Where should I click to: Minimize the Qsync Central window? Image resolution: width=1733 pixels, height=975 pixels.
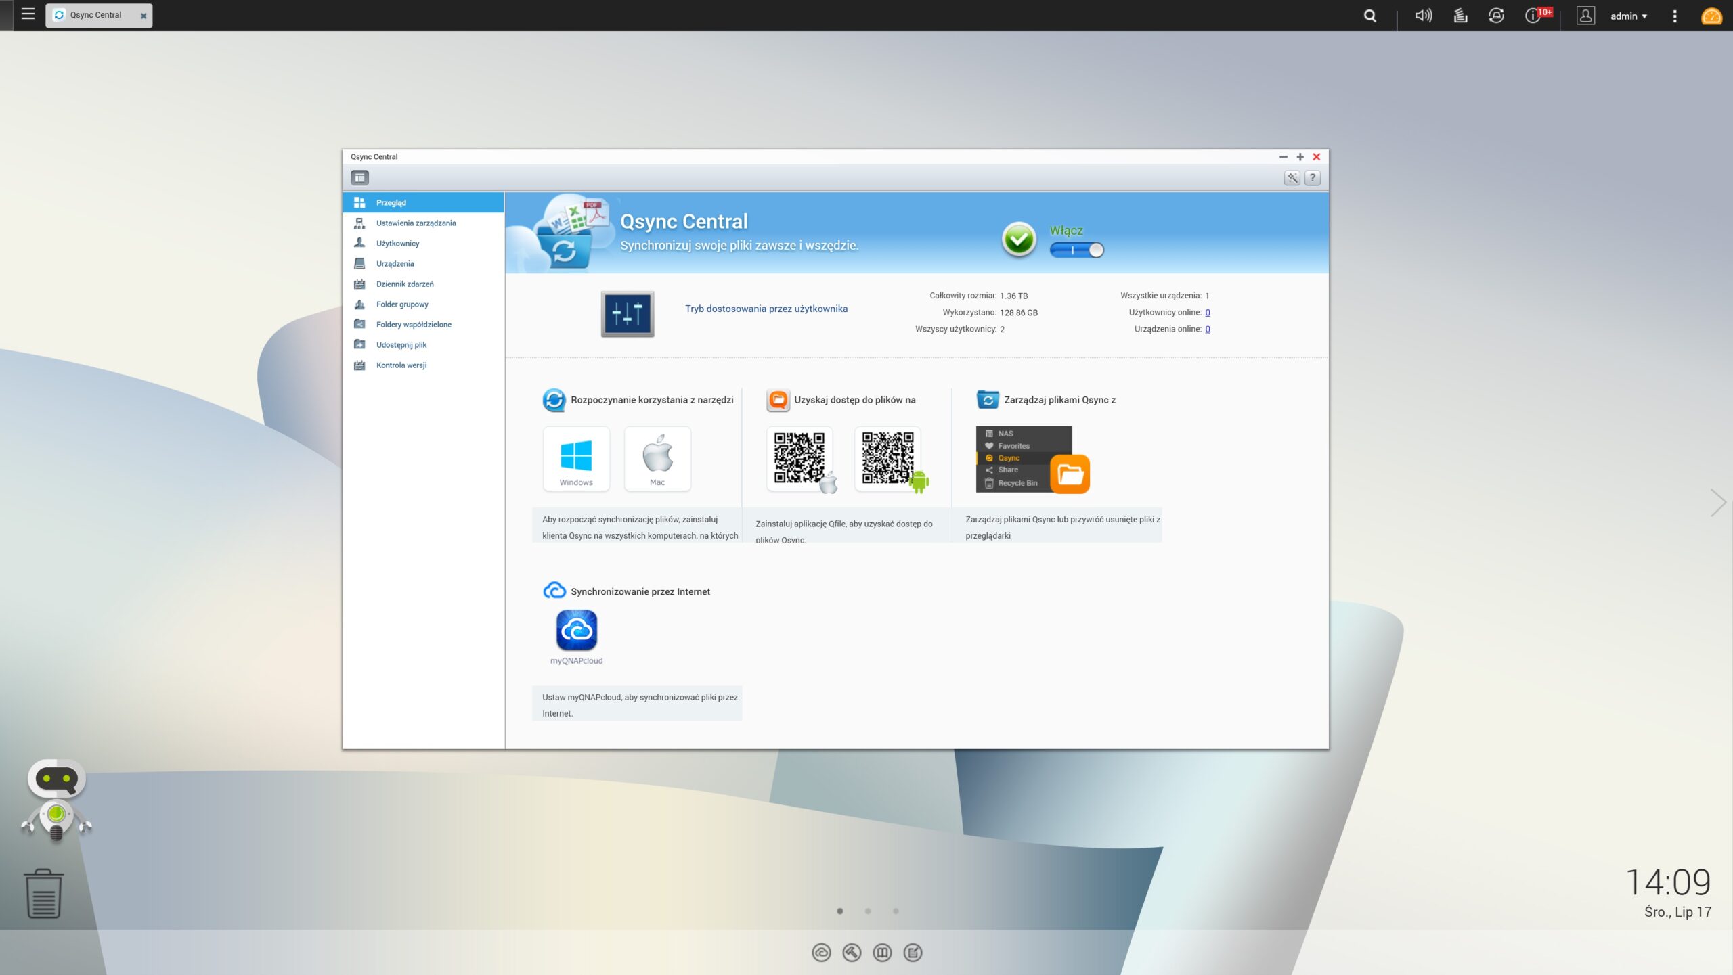(1283, 156)
